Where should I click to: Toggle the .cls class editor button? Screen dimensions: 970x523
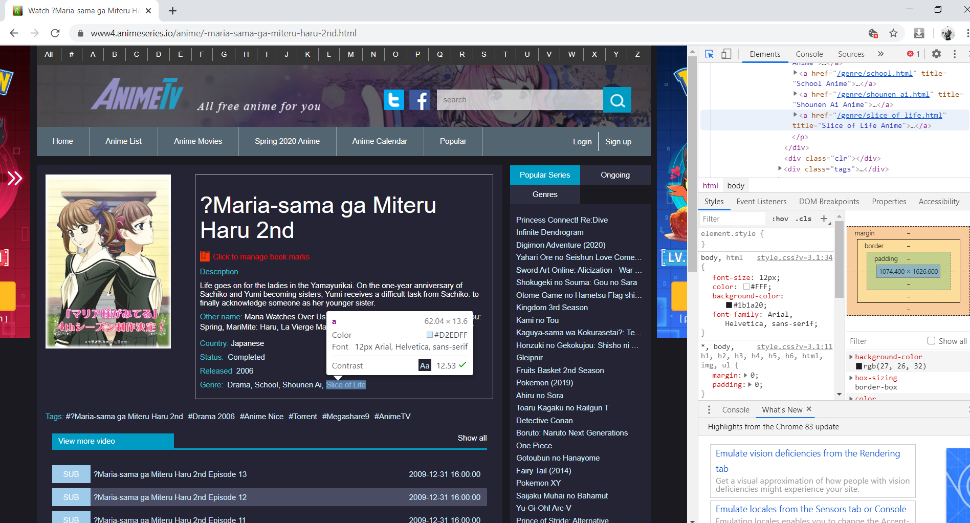coord(804,219)
